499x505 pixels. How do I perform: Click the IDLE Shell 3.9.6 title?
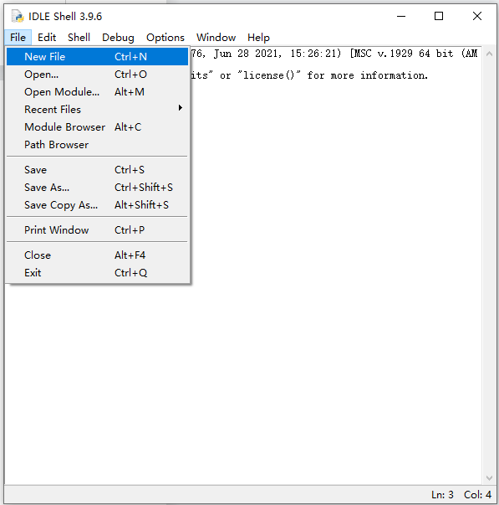coord(65,17)
